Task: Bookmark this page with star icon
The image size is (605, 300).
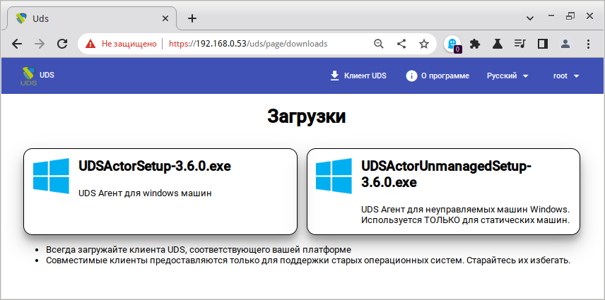Action: click(x=424, y=44)
